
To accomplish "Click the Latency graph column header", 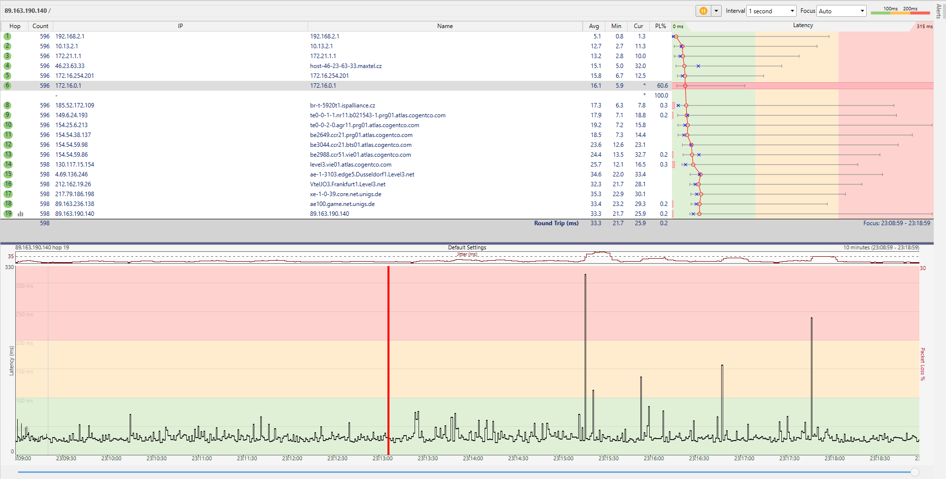I will click(x=803, y=26).
